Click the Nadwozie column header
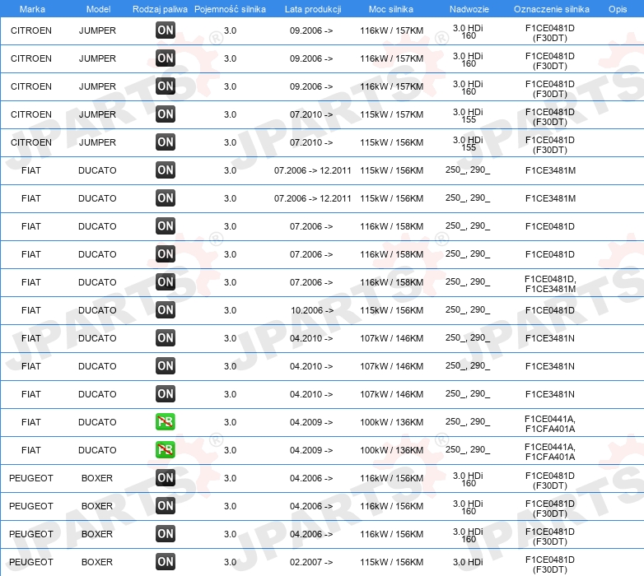 point(469,9)
